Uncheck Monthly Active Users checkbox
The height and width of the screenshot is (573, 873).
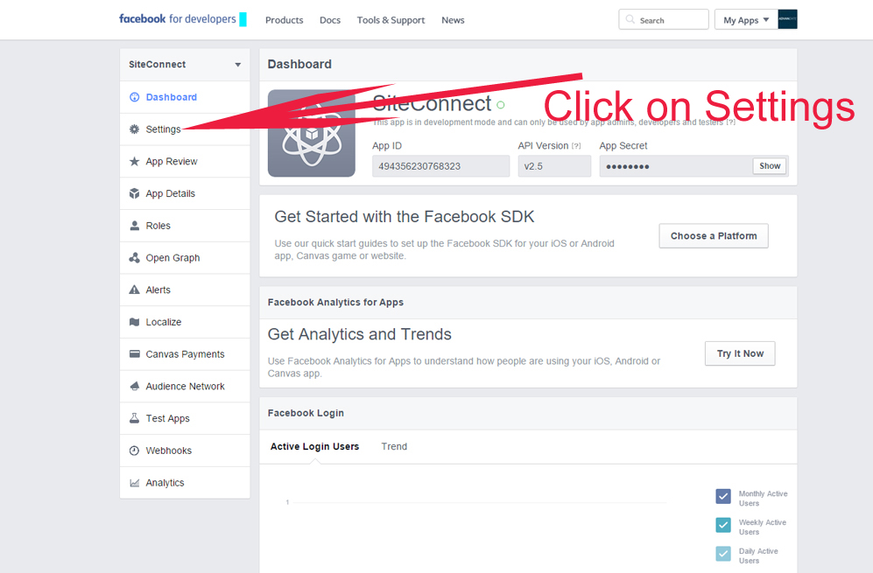(x=723, y=496)
